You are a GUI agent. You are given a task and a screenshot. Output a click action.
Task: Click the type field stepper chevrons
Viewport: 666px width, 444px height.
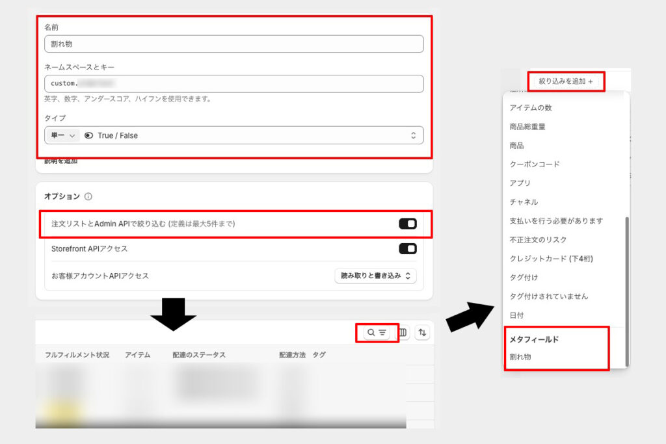(x=414, y=135)
